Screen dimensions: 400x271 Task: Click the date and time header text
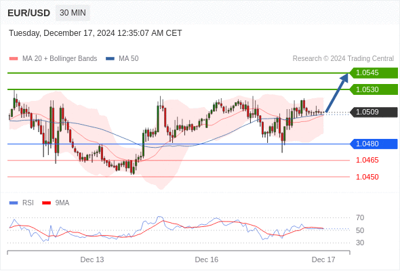96,33
